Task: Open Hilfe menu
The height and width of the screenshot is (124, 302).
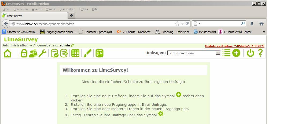Action: [x=95, y=9]
